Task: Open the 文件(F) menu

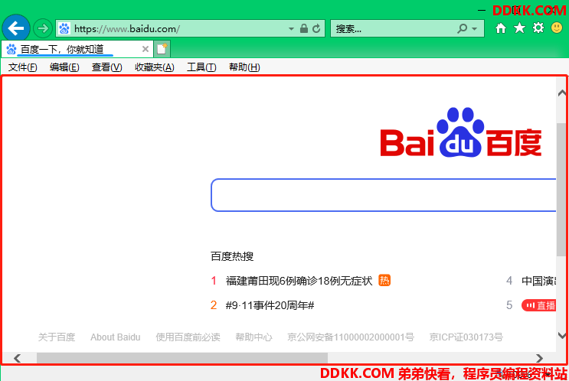Action: [22, 67]
